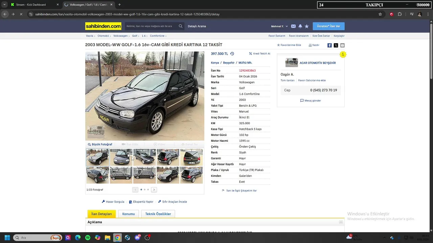The height and width of the screenshot is (243, 433).
Task: Click the second gallery page dot
Action: point(144,190)
